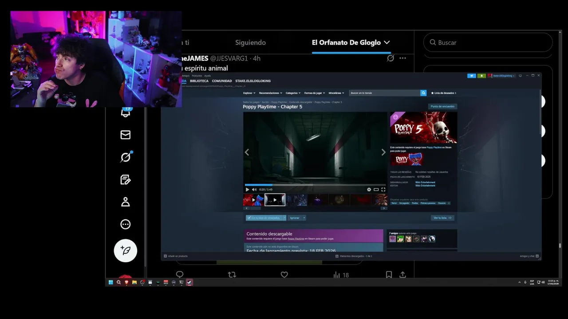This screenshot has height=319, width=568.
Task: Expand the Ignorar dropdown arrow
Action: [304, 218]
